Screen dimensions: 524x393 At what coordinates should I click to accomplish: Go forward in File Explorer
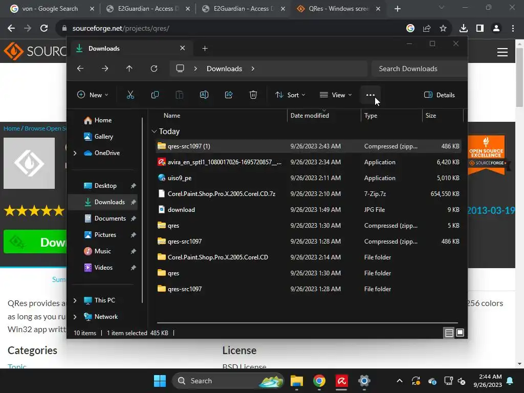pos(105,69)
